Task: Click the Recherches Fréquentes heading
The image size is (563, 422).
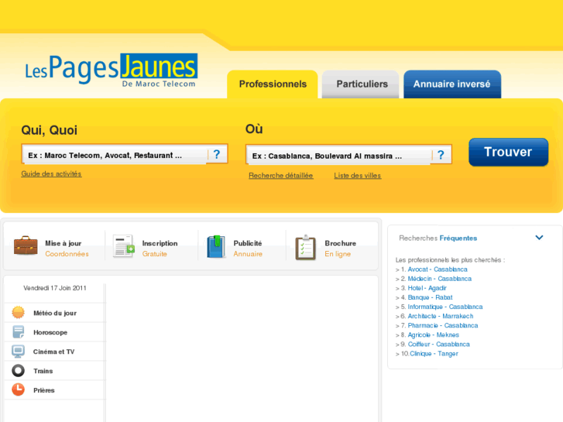Action: click(x=438, y=238)
